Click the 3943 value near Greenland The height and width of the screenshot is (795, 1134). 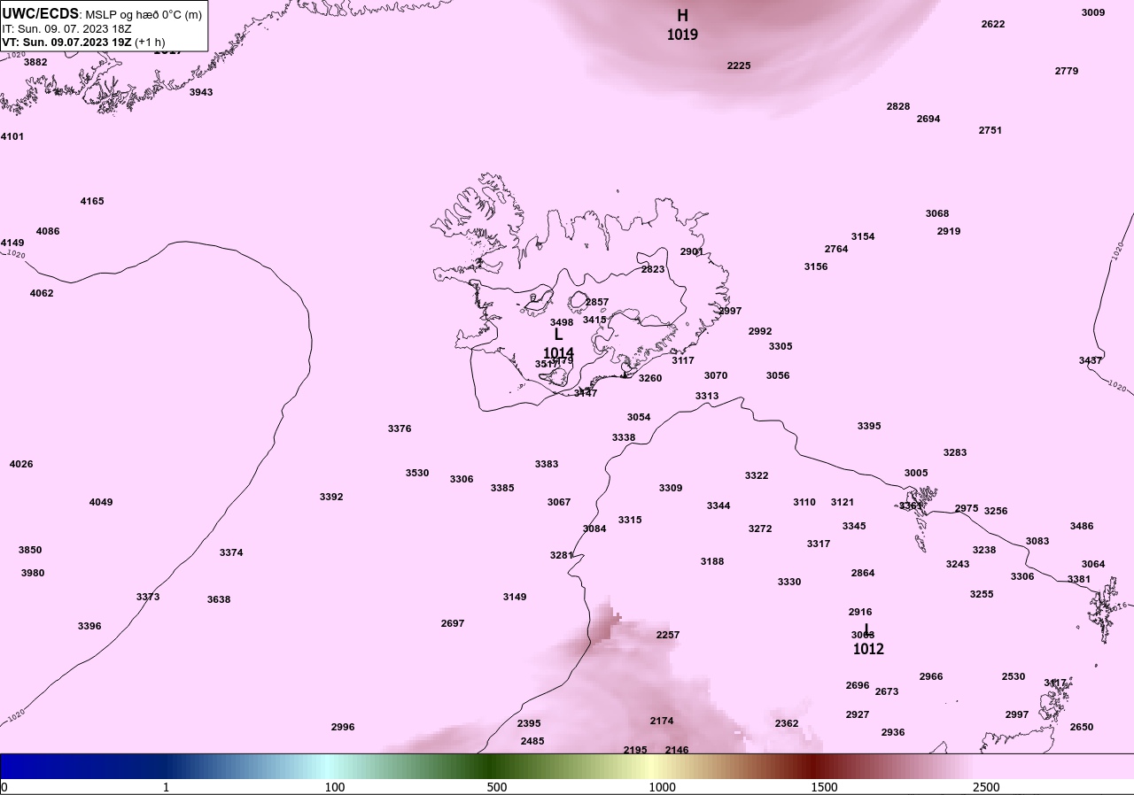click(x=201, y=92)
